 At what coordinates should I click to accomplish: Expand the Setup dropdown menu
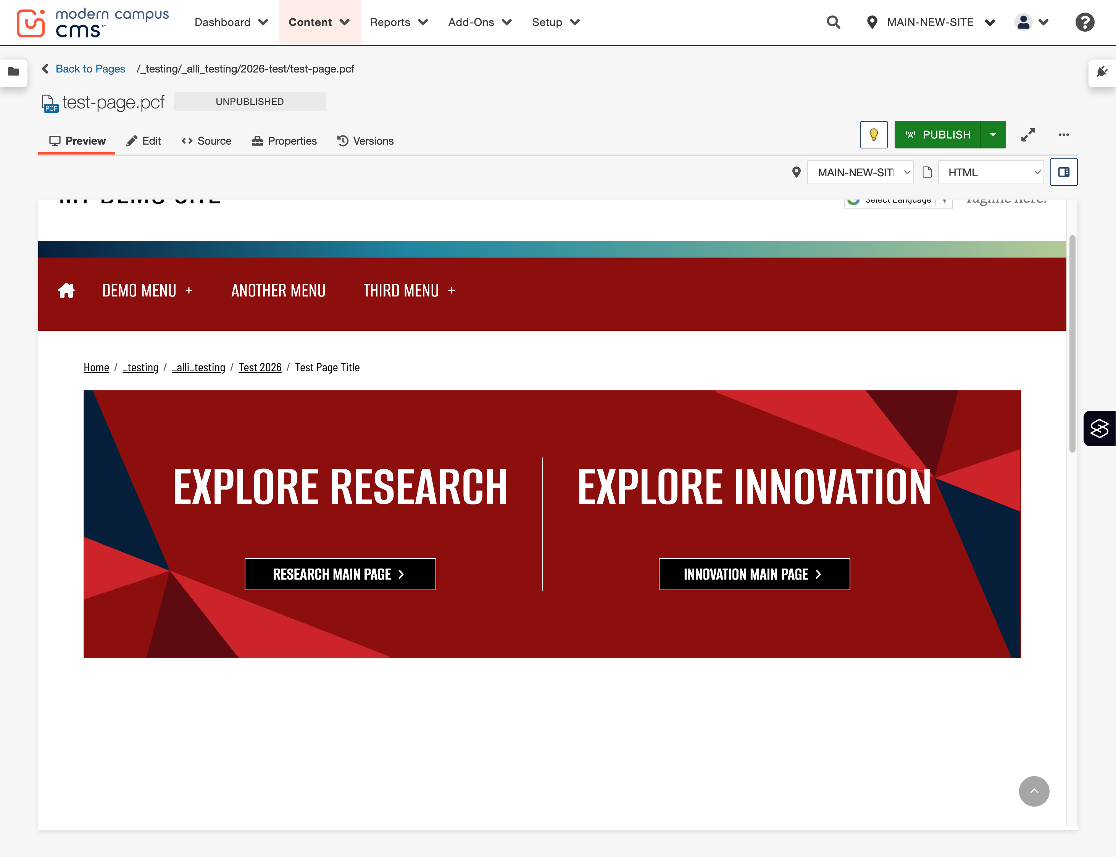(x=556, y=23)
